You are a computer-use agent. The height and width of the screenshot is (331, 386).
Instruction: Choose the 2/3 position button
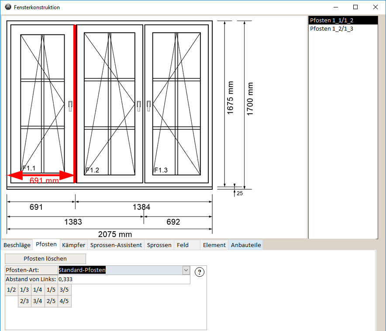(x=24, y=301)
